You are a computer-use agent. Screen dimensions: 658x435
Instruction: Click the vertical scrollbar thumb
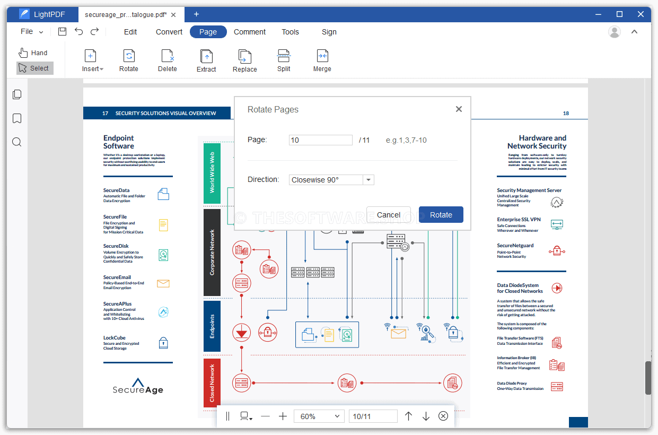(648, 378)
